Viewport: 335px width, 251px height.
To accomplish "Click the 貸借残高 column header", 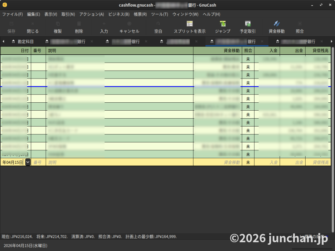I will point(317,51).
